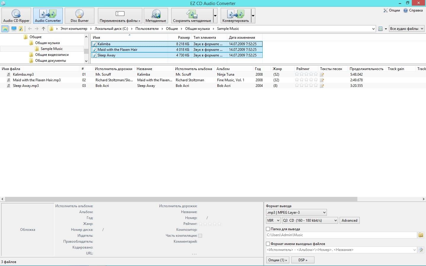Click the view layout icon beside file filter
Screen dimensions: 426x266
[380, 29]
